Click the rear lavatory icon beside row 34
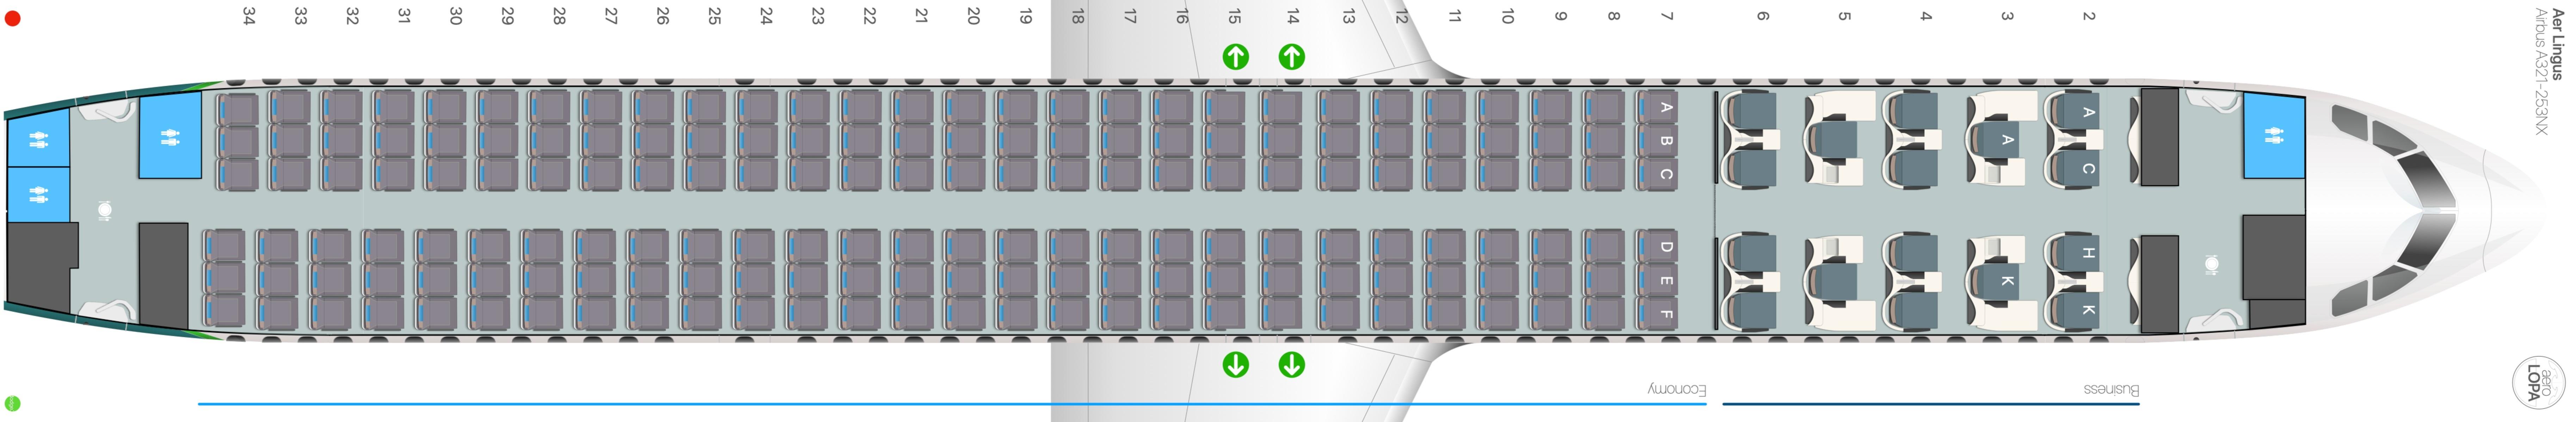This screenshot has height=422, width=2576. [170, 137]
